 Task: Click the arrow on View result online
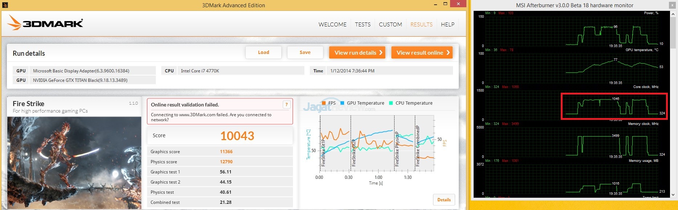pos(448,52)
